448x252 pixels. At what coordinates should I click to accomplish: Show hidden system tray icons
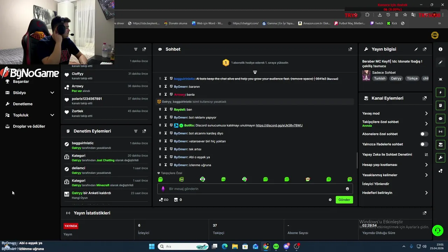click(404, 246)
